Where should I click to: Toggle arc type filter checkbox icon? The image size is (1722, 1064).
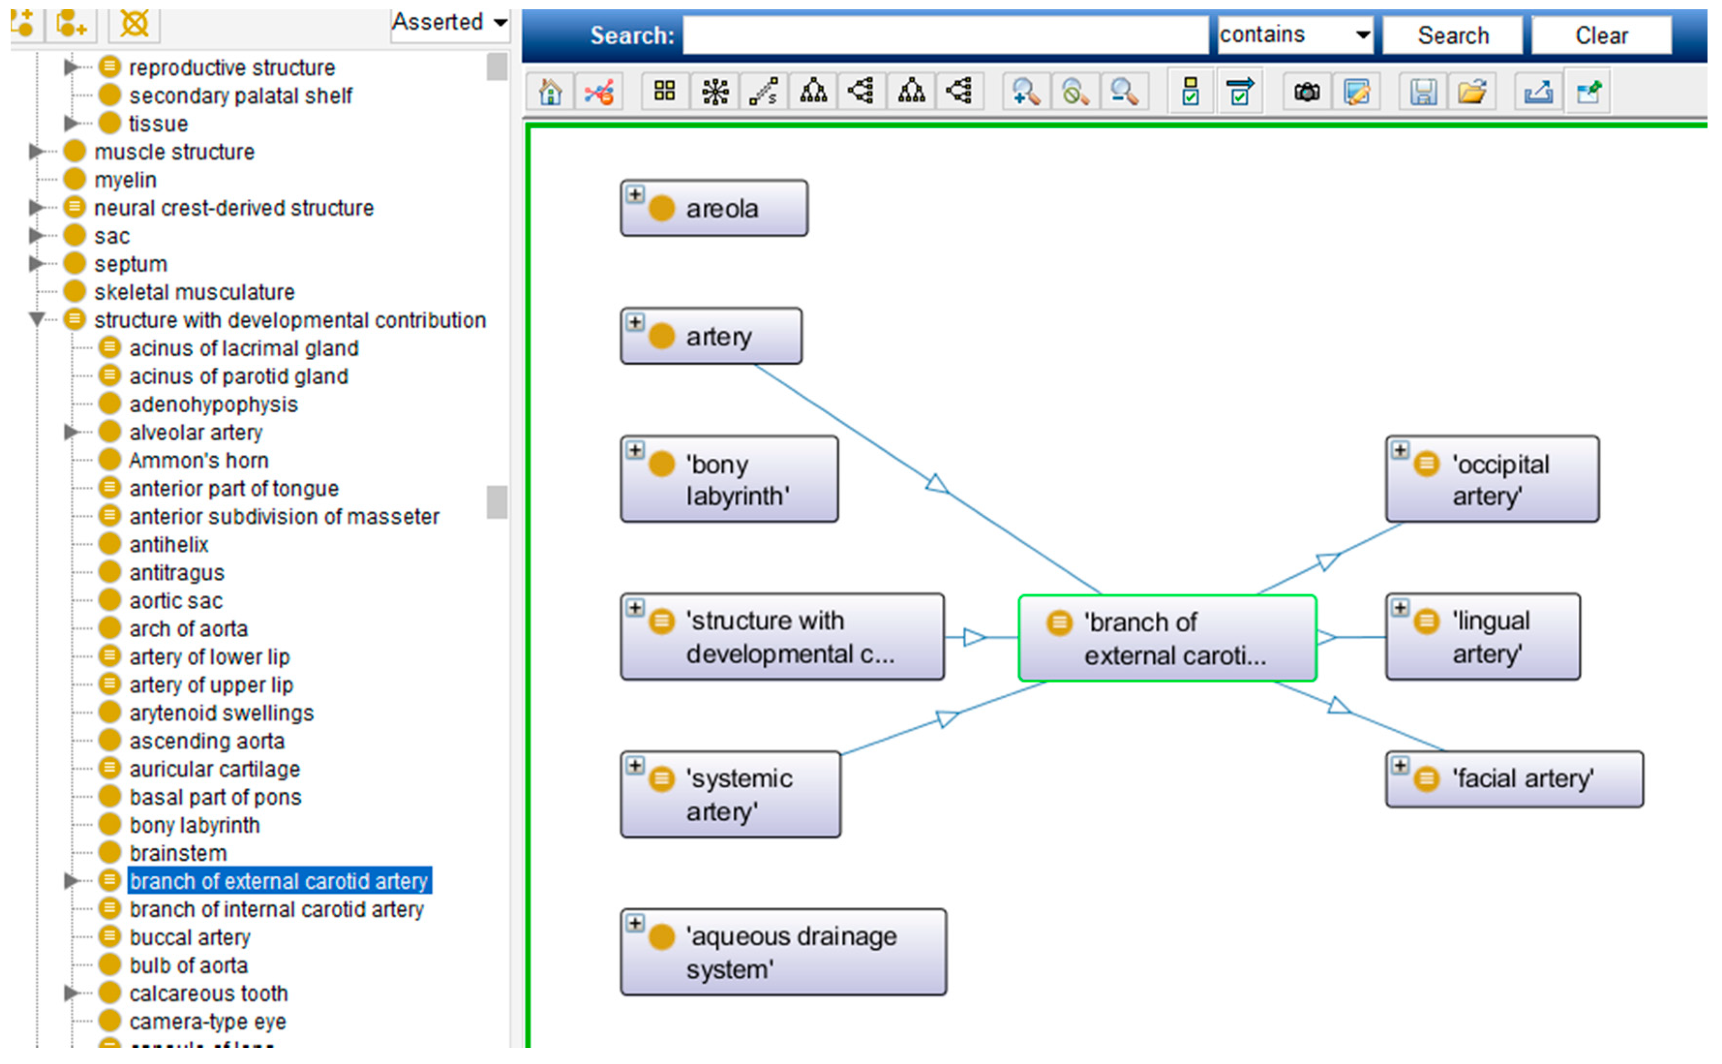1239,92
